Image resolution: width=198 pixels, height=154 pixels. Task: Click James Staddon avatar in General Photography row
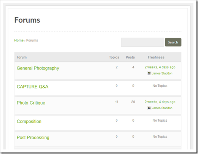149,73
